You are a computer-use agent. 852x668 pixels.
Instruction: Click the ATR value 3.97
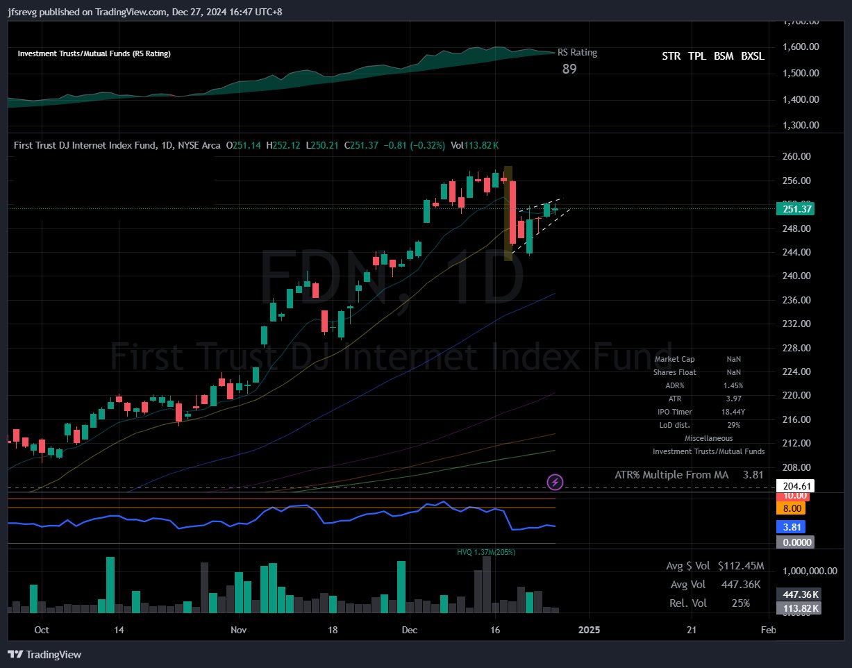[x=733, y=399]
